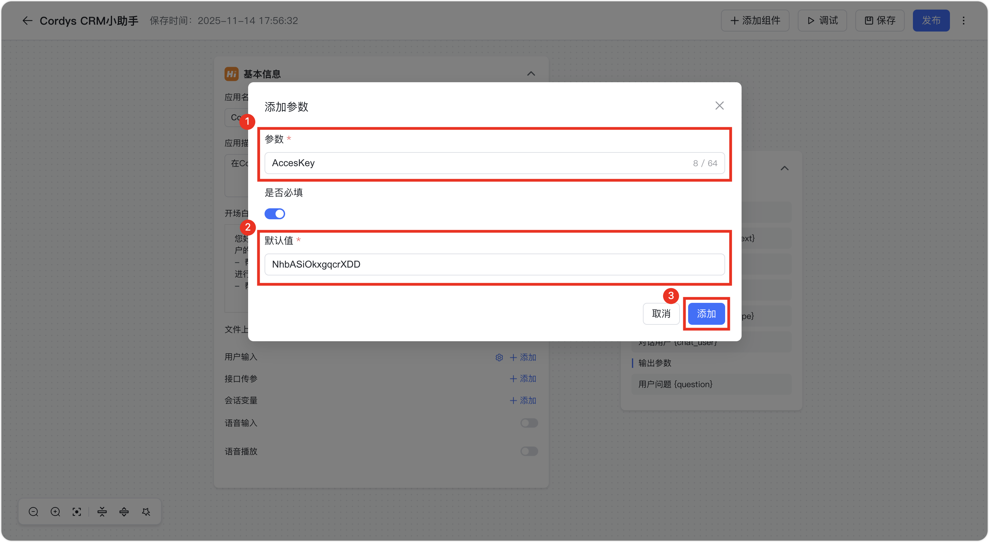Click 添加 next to 会话变量
989x542 pixels.
coord(523,401)
